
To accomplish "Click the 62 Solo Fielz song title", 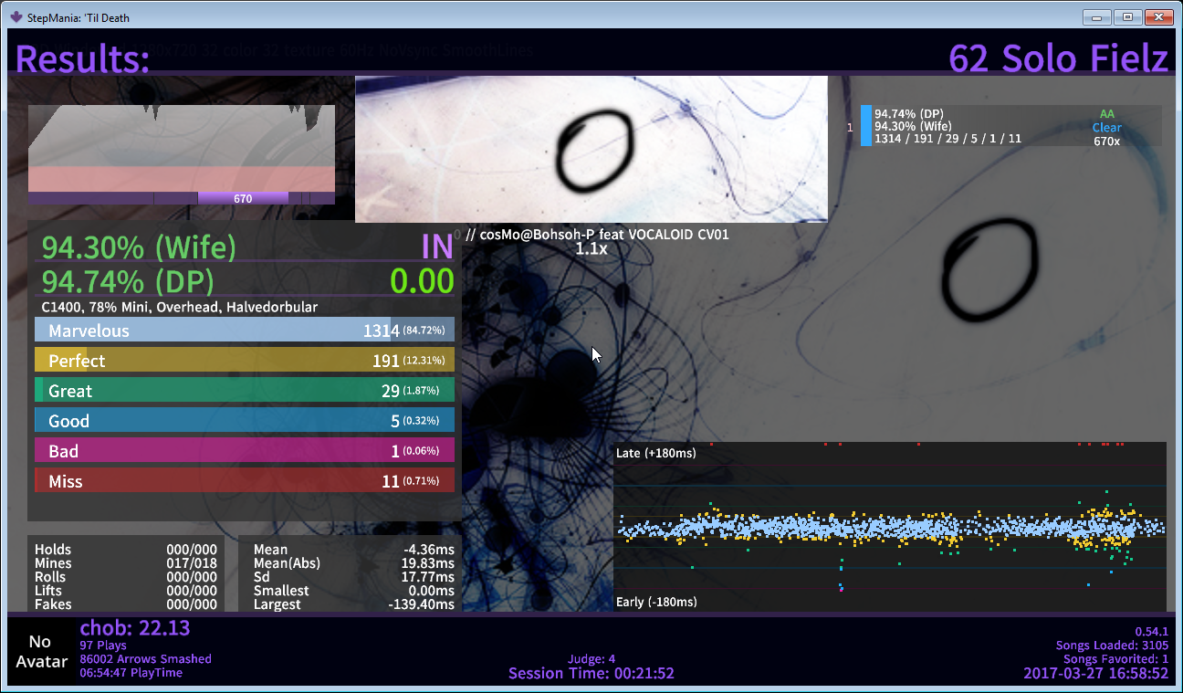I will pos(1058,59).
